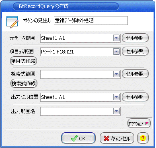156x148 pixels.
Task: Open the 検索式範囲 dropdown arrow
Action: 116,74
